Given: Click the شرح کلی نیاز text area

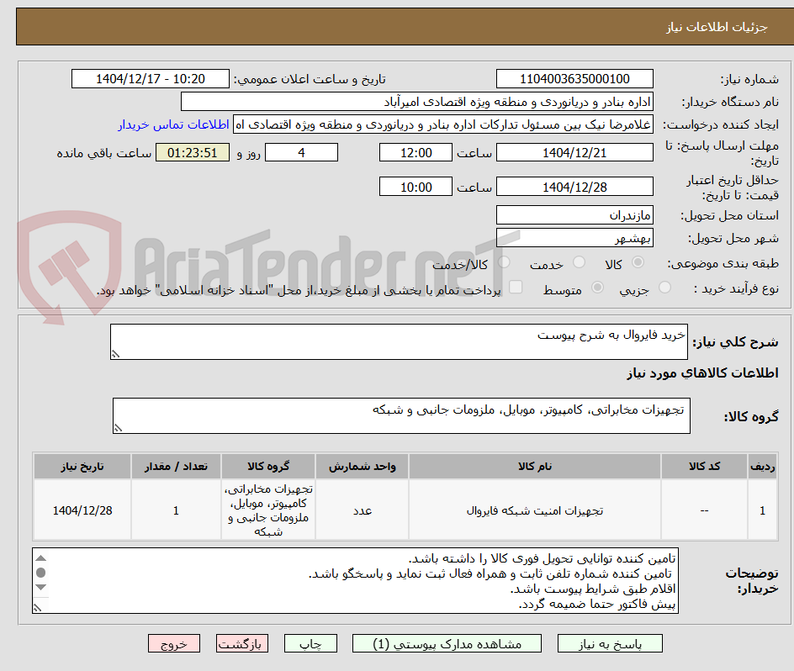Looking at the screenshot, I should (x=399, y=342).
